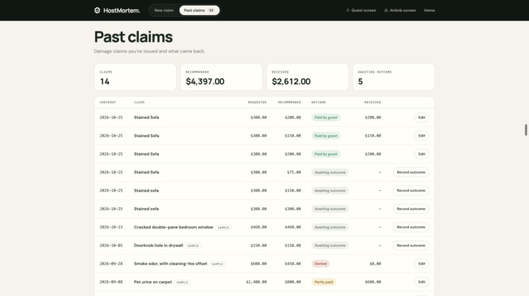The width and height of the screenshot is (529, 296).
Task: Click the Partly paid status badge
Action: pos(324,282)
